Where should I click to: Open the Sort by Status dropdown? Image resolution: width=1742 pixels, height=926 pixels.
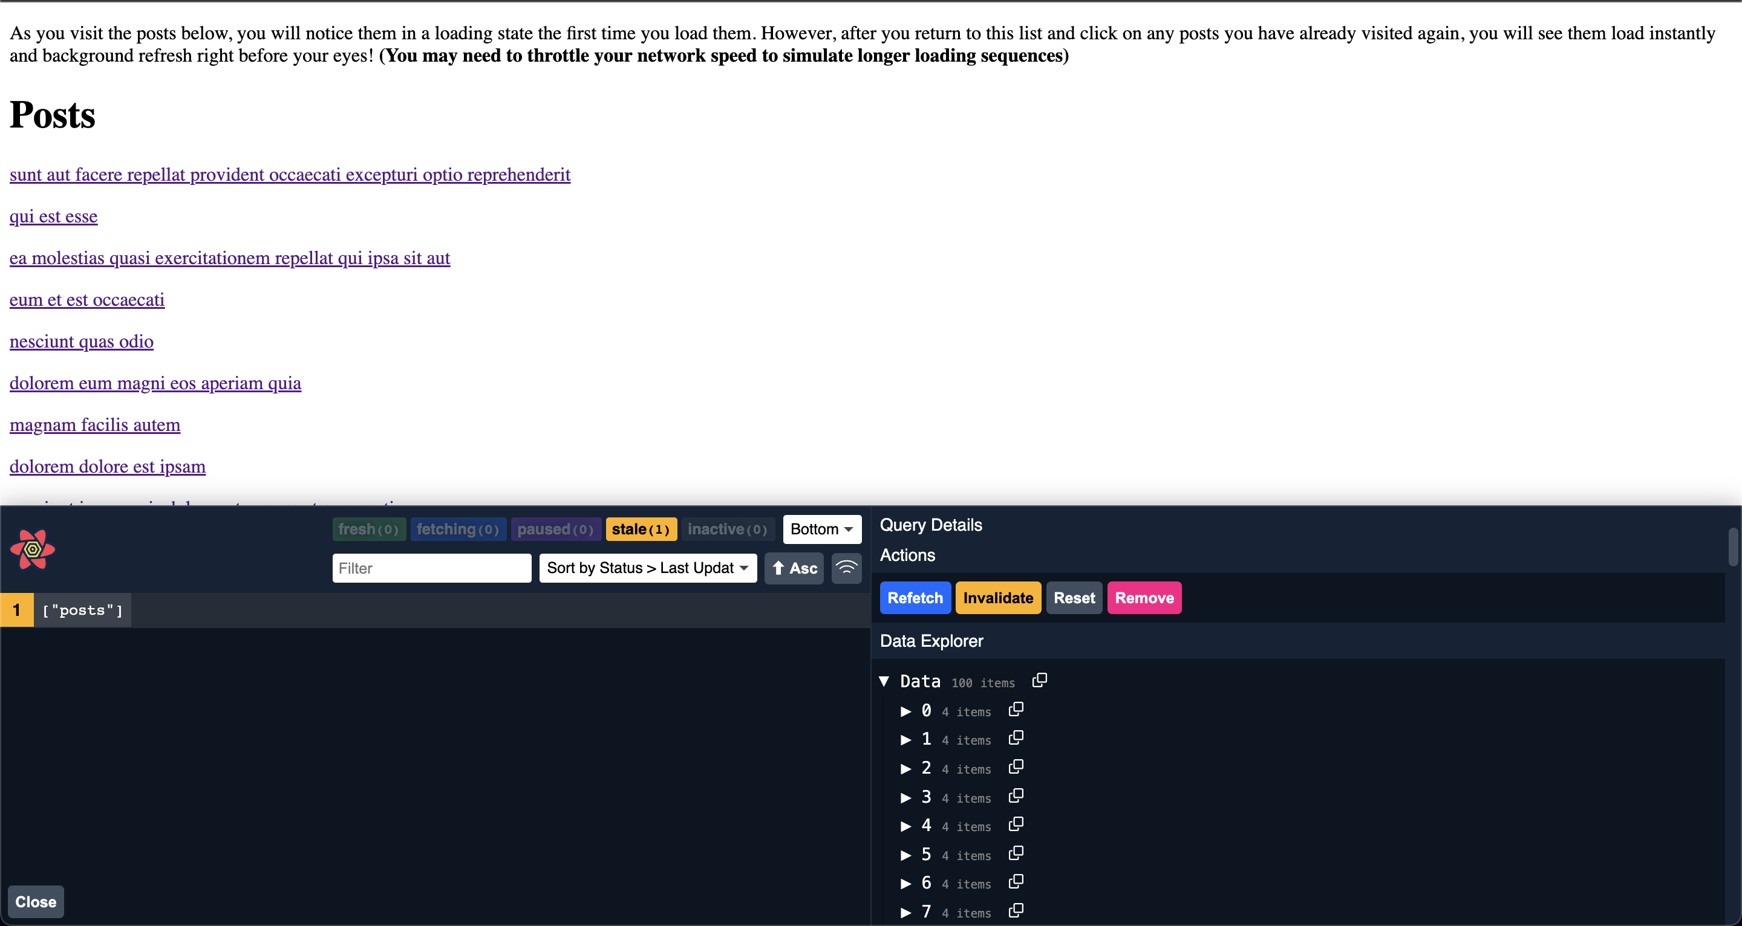point(647,568)
